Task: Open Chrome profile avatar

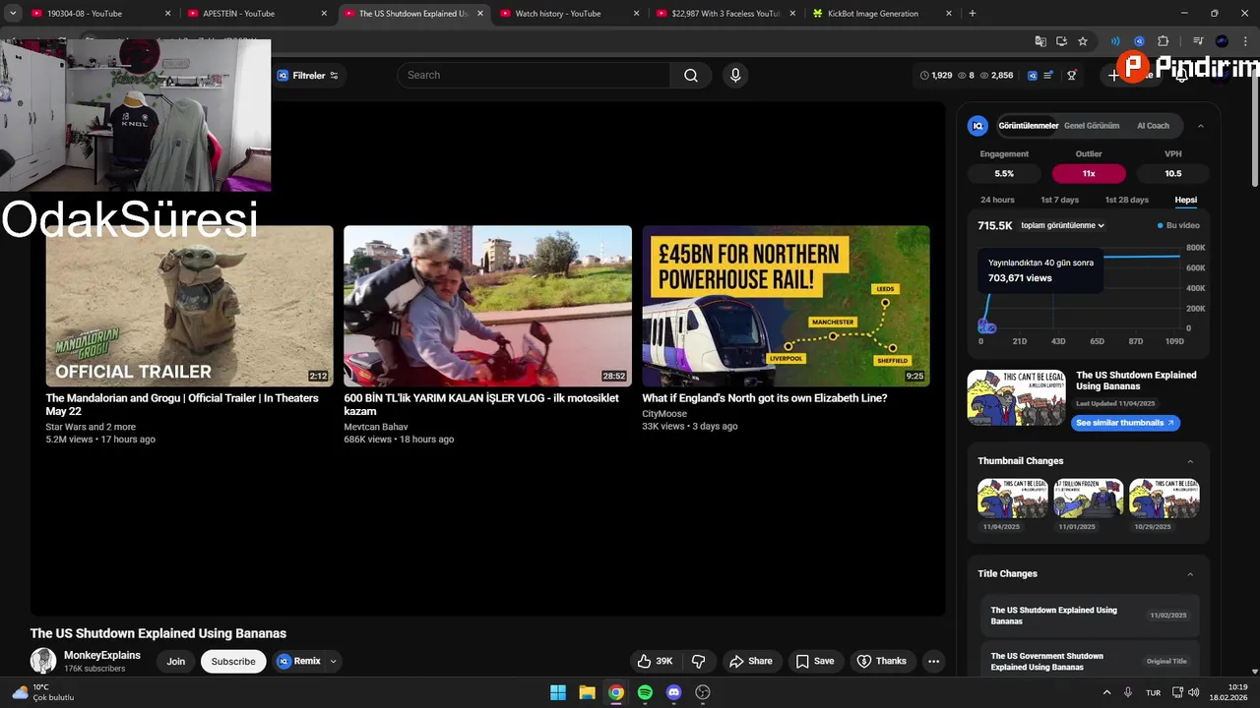Action: tap(1222, 41)
